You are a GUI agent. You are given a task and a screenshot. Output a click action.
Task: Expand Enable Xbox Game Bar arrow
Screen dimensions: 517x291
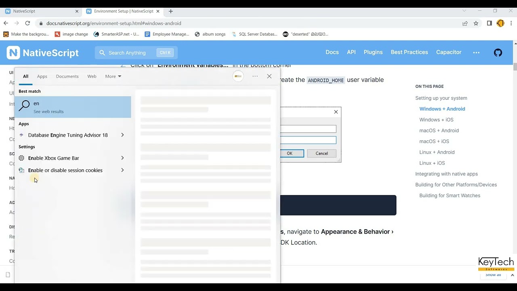[x=122, y=158]
